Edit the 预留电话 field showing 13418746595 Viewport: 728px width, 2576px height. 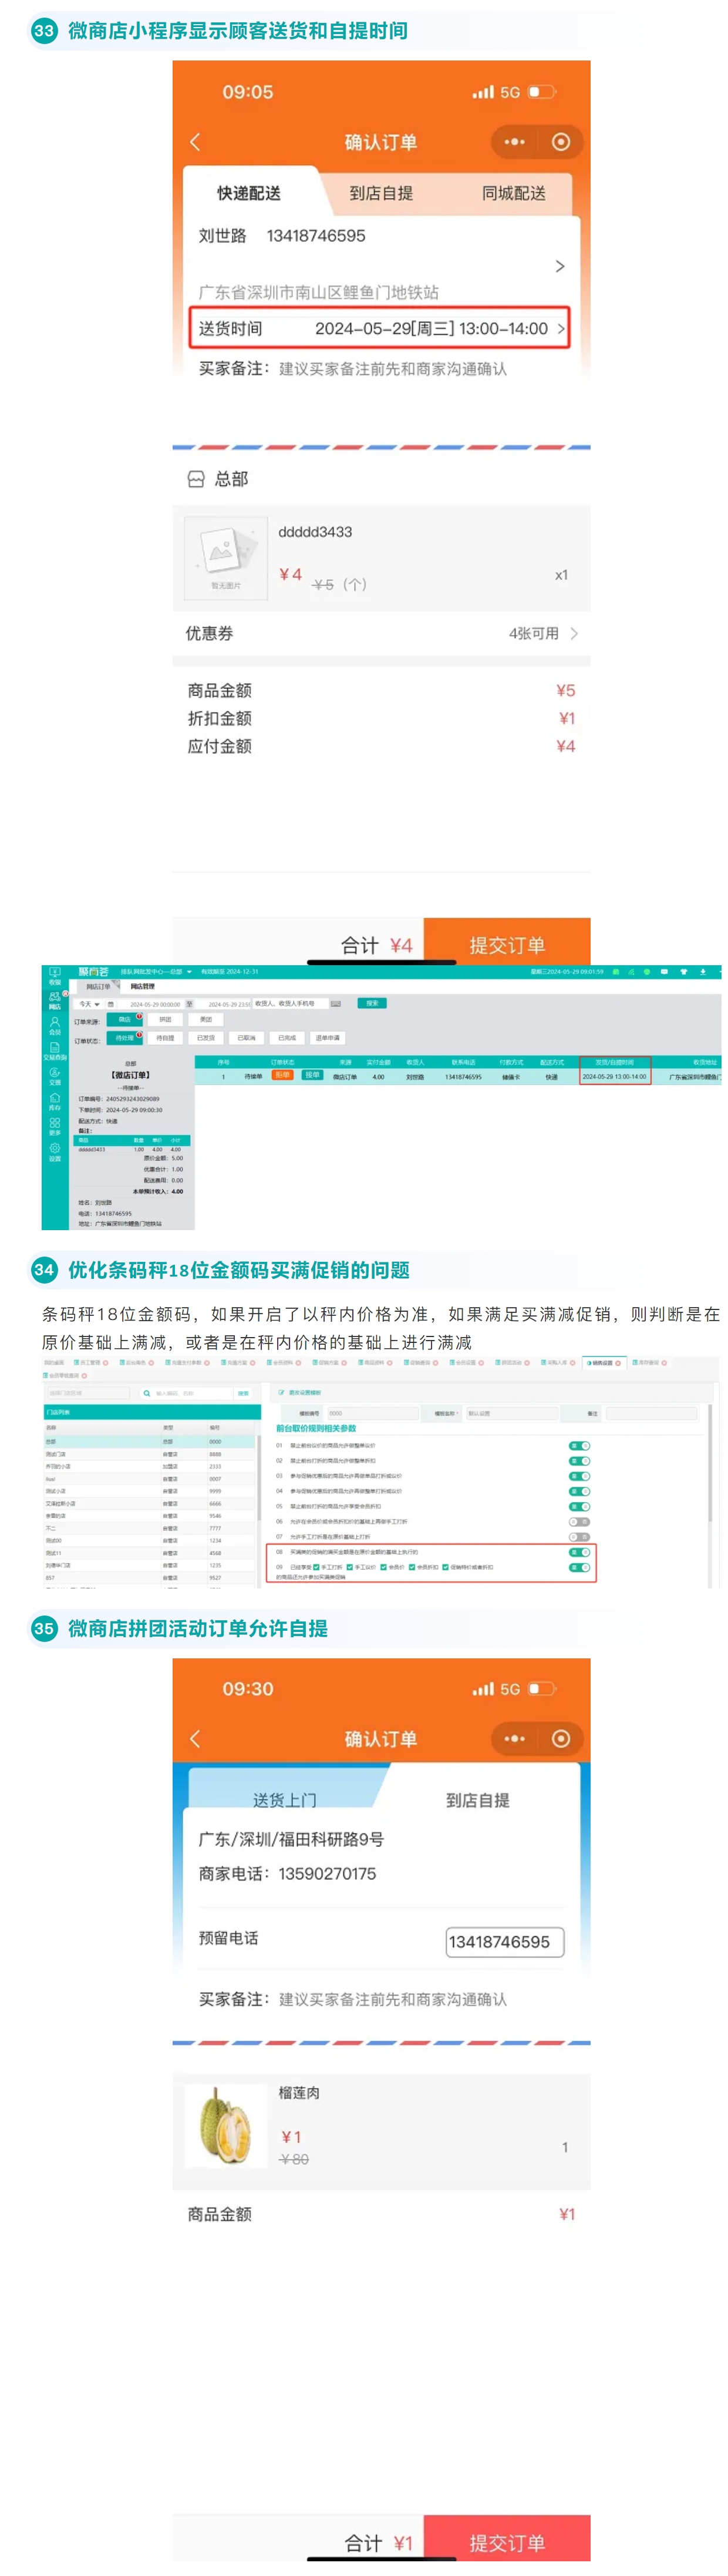(505, 1942)
